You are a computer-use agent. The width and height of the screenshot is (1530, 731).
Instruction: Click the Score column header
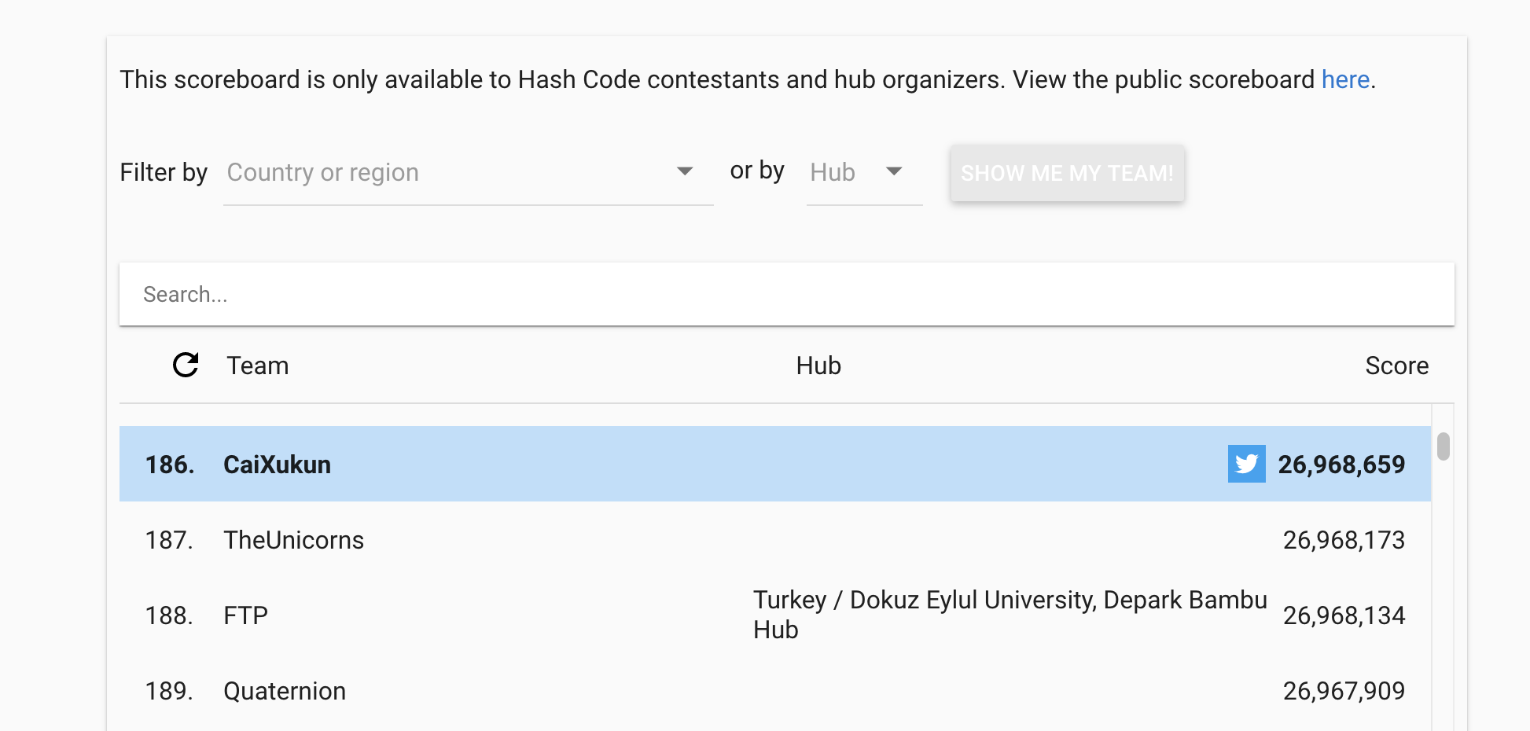coord(1396,365)
